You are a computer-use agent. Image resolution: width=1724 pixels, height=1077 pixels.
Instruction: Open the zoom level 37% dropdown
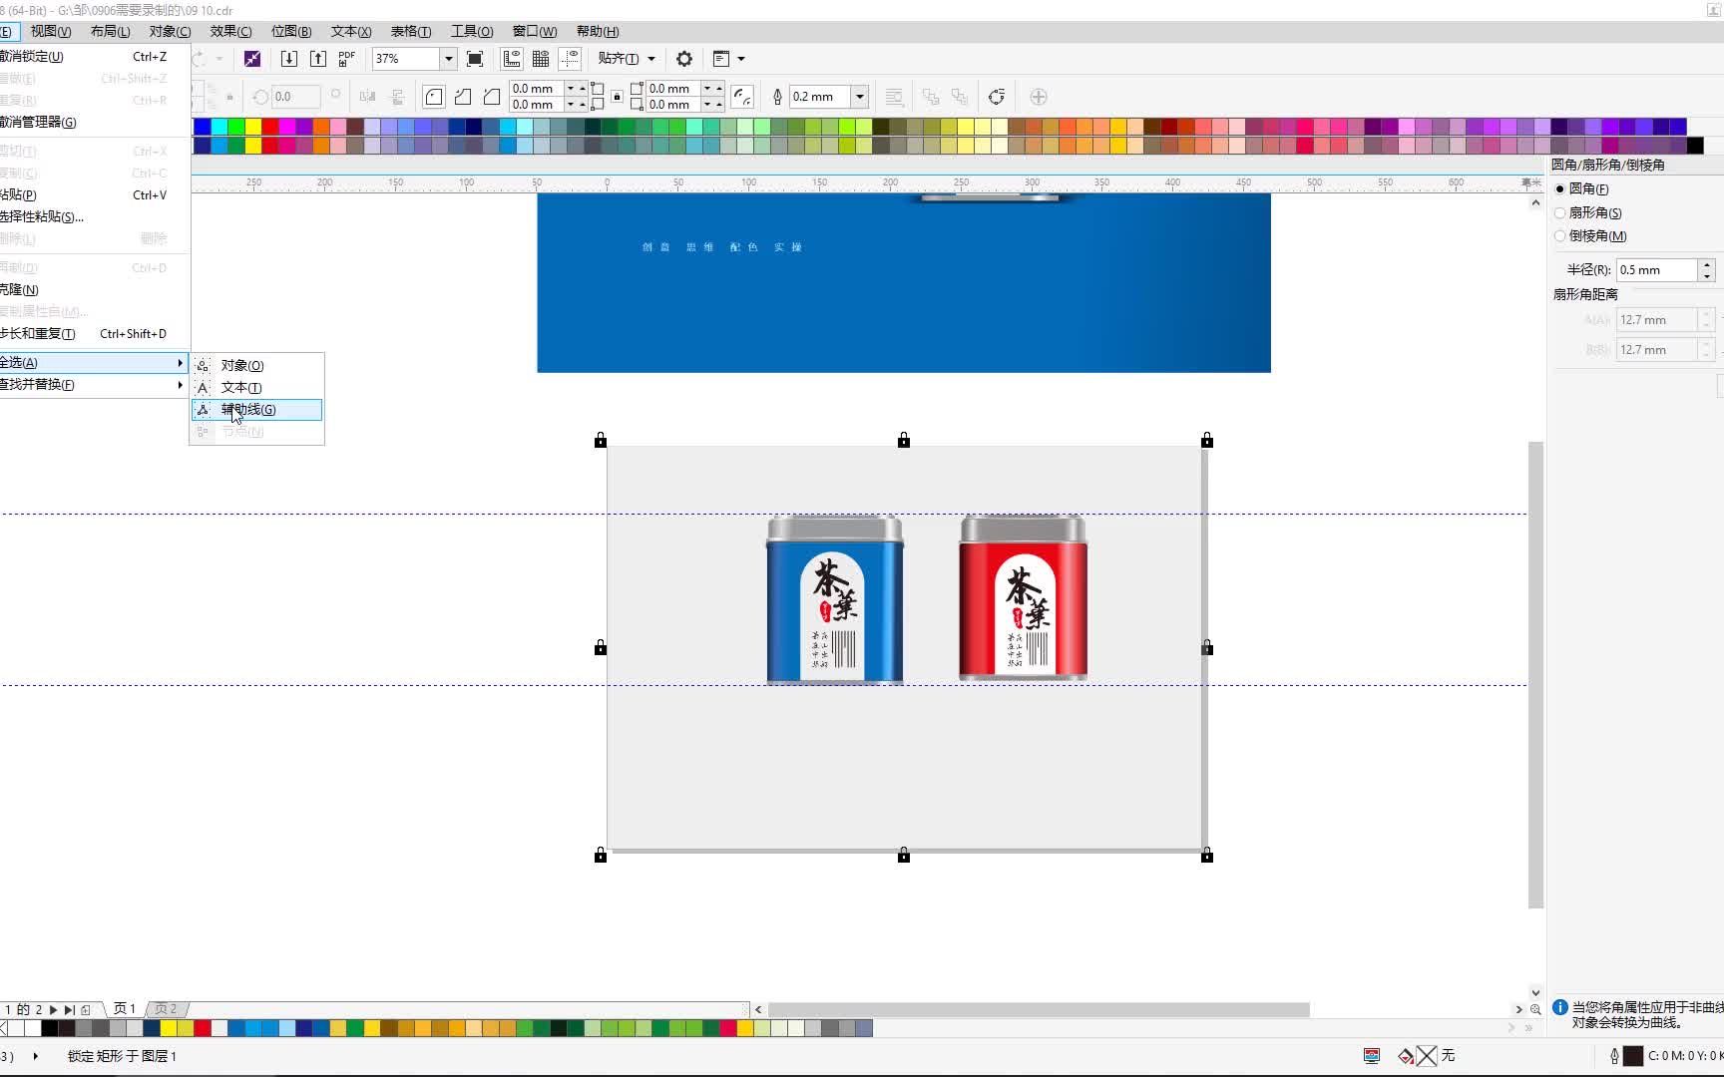[x=449, y=59]
